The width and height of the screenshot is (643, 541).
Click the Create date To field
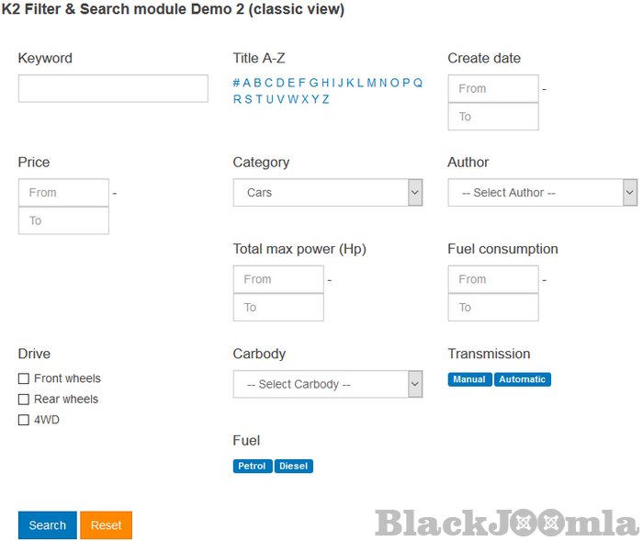(493, 117)
